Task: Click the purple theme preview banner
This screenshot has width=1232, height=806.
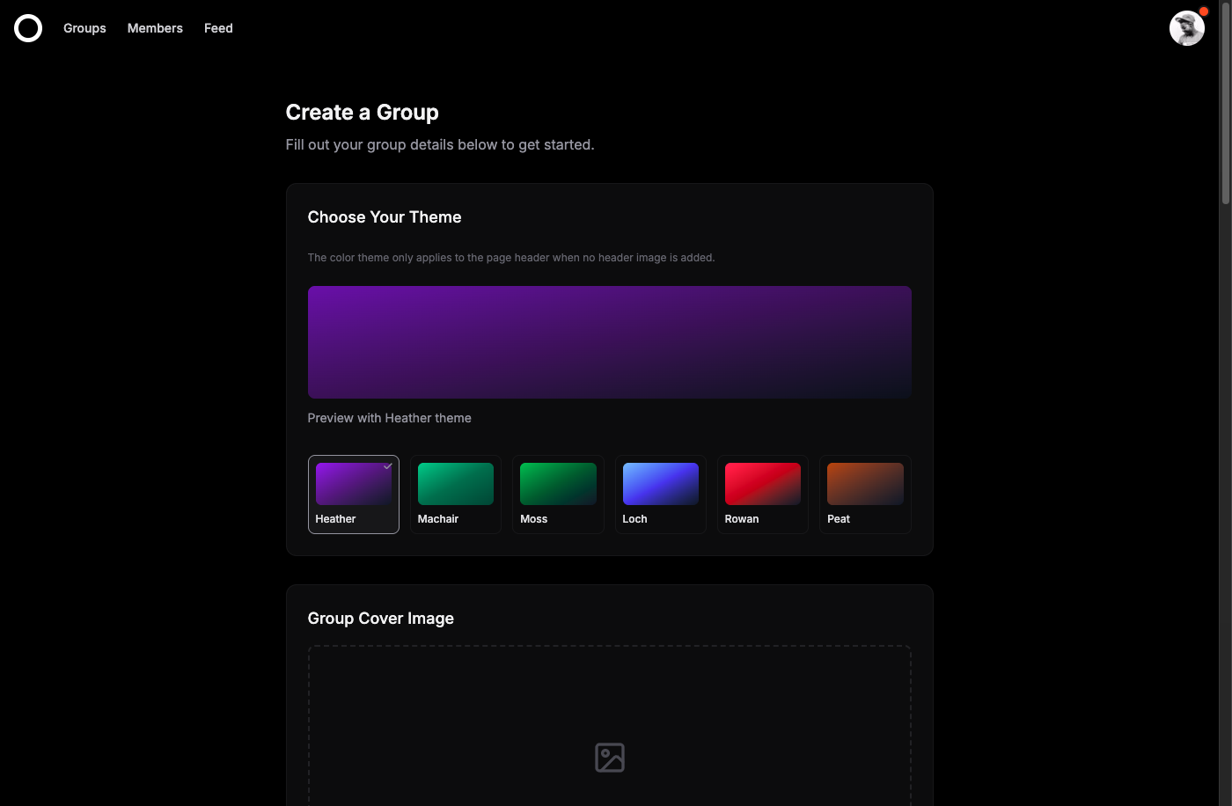Action: (x=609, y=342)
